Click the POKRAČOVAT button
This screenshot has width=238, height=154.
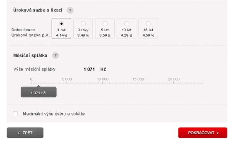pyautogui.click(x=203, y=133)
